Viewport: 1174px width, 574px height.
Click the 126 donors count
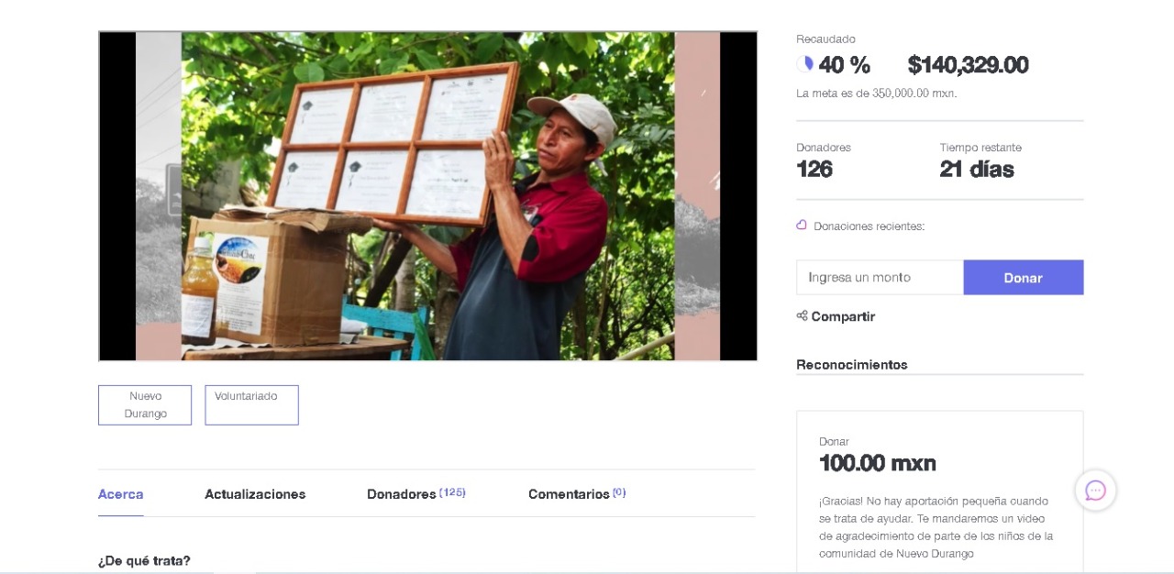point(814,170)
